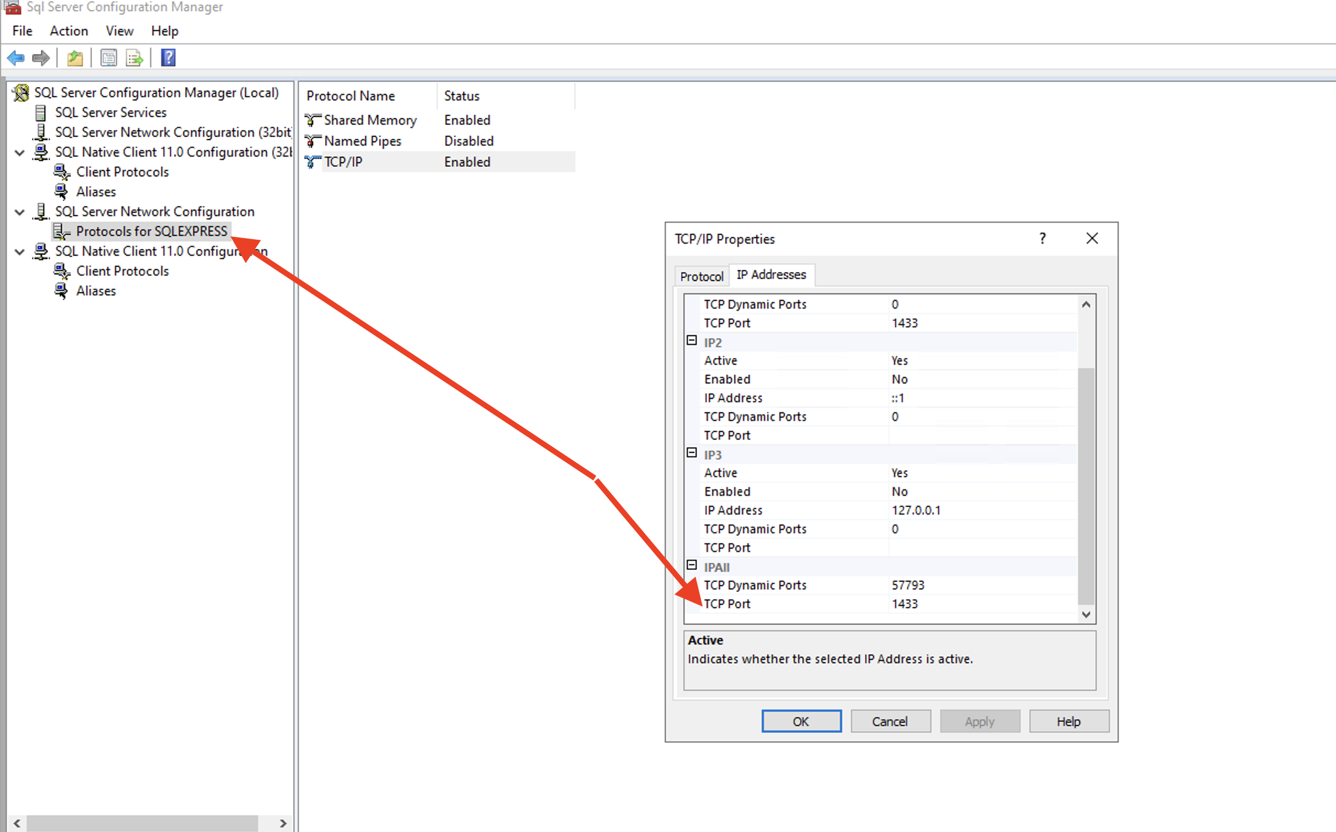Click the properties list scroll down arrow

(1086, 614)
